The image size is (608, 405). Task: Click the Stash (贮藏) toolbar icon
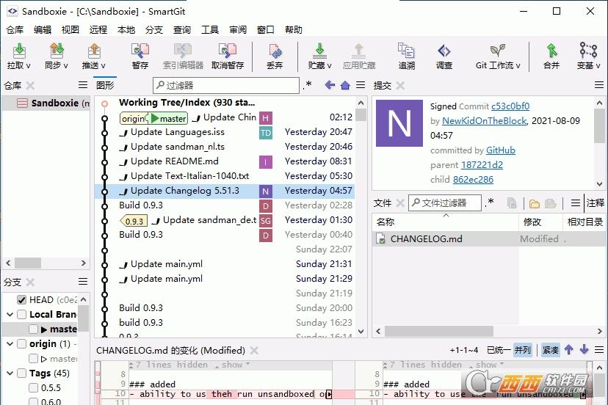click(x=320, y=51)
